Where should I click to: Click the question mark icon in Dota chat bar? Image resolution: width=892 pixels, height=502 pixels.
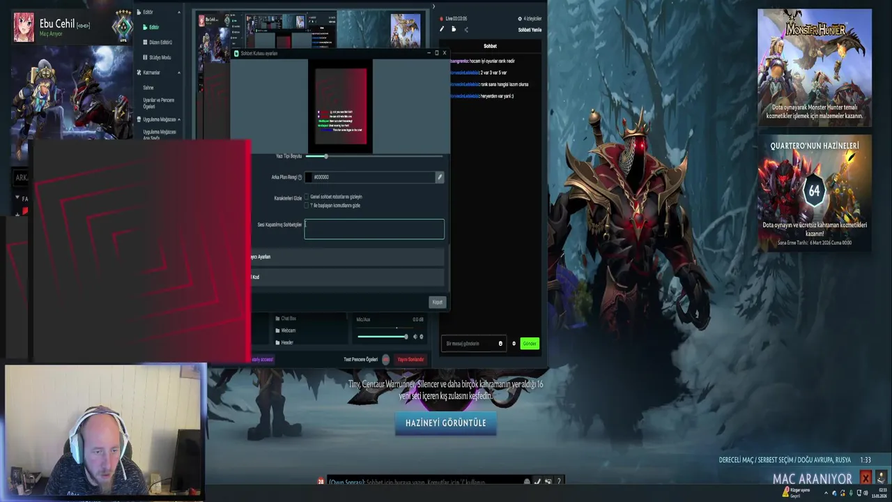tap(558, 482)
